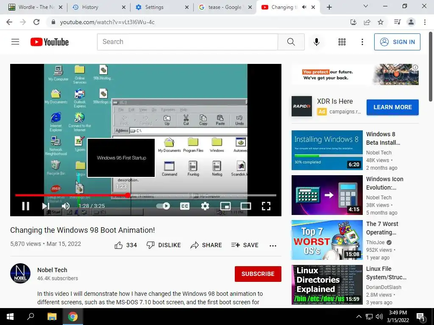
Task: Mute the YouTube tab audio icon
Action: pos(304,7)
